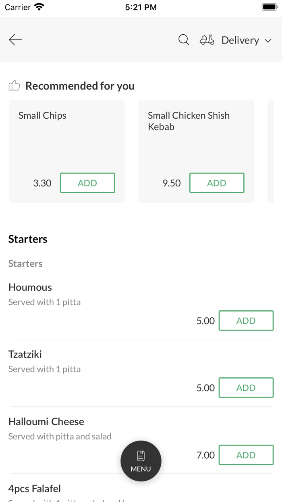Screen dimensions: 282x502
Task: Open search with the magnifying glass icon
Action: tap(184, 40)
